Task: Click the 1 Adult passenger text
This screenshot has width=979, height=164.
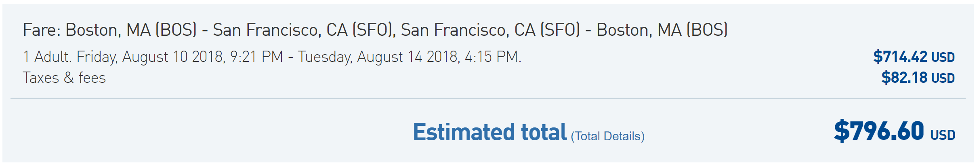Action: [x=47, y=57]
